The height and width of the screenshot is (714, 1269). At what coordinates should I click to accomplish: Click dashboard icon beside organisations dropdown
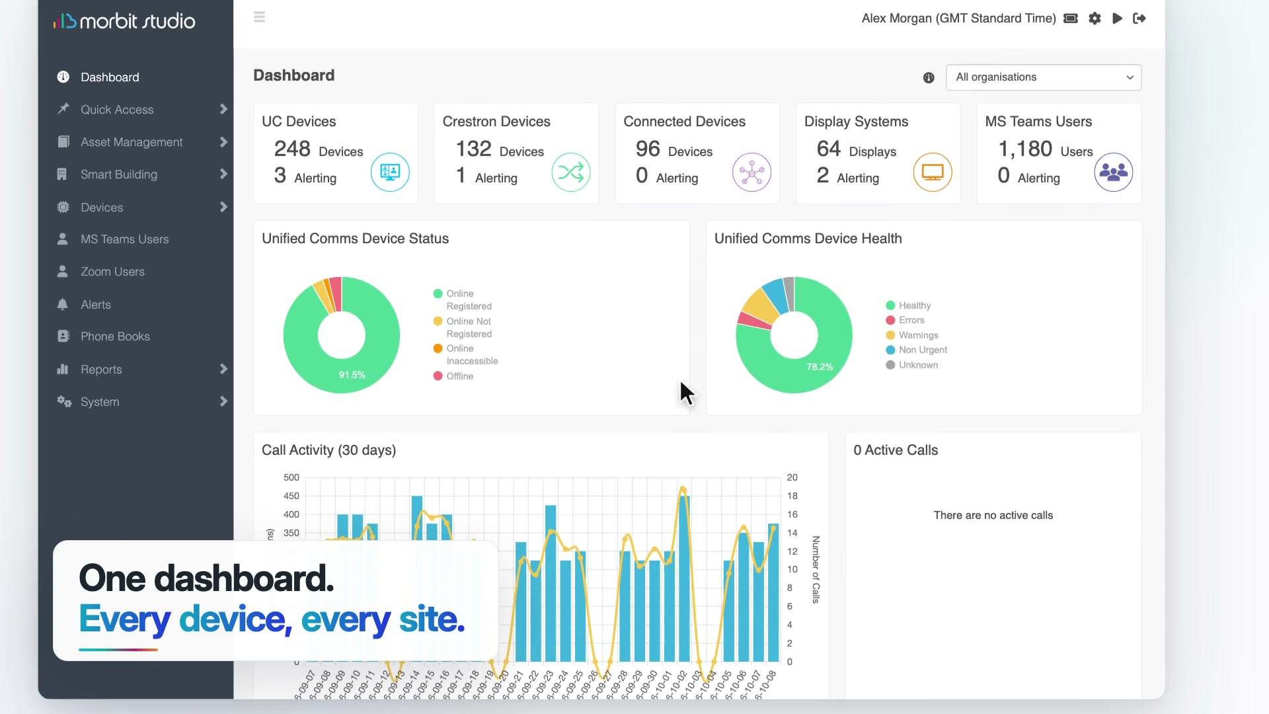point(929,78)
